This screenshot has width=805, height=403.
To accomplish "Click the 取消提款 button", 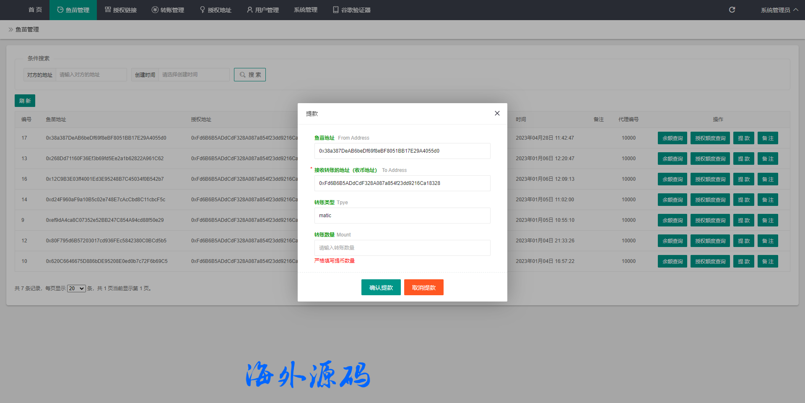I will (x=423, y=288).
